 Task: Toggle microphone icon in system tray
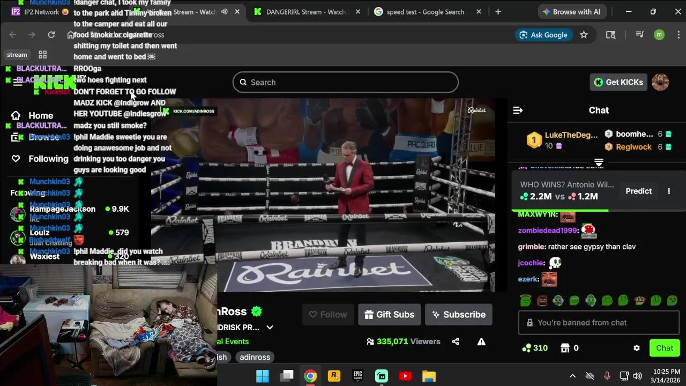click(607, 376)
